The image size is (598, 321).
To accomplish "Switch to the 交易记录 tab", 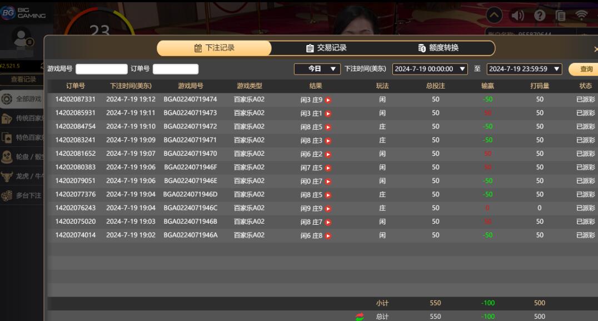I will pos(326,48).
